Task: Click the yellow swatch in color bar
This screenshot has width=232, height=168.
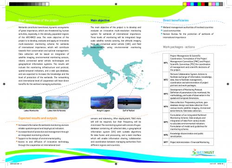Action: click(185, 4)
